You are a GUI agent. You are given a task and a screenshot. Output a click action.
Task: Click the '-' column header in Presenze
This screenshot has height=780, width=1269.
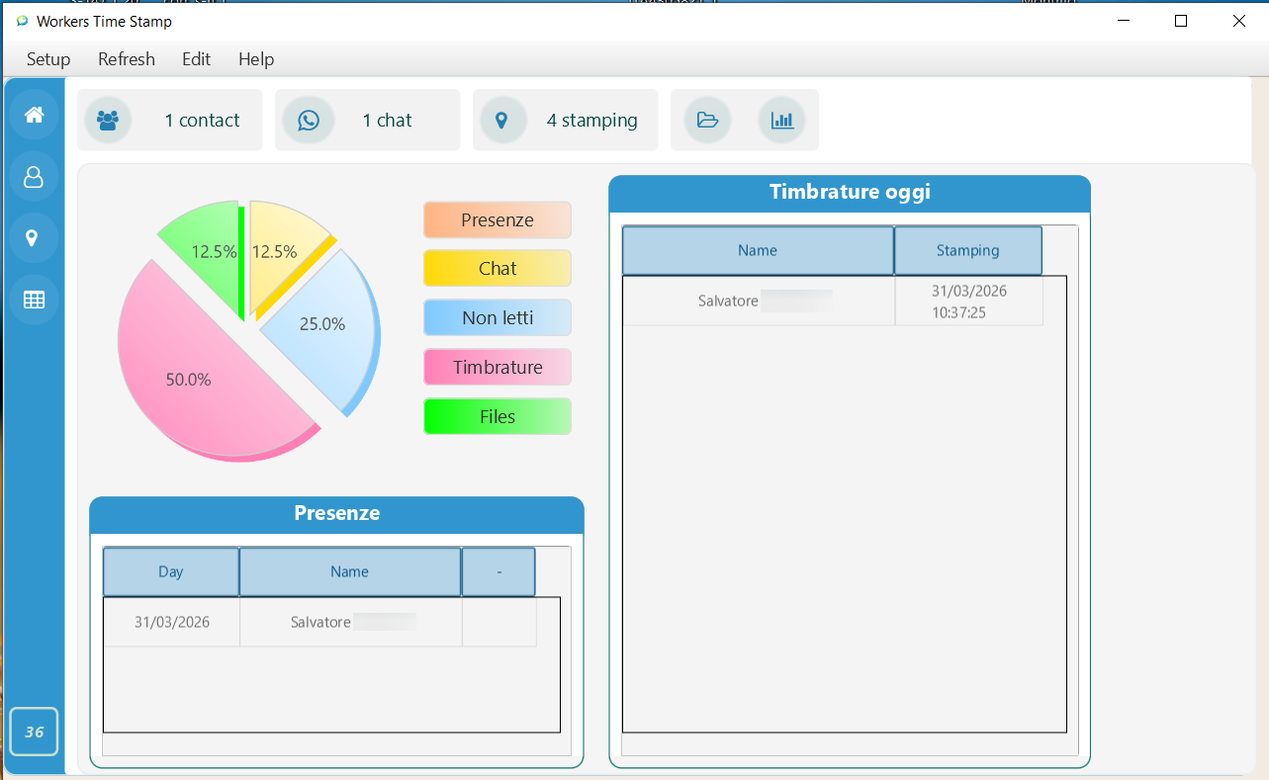(x=499, y=571)
